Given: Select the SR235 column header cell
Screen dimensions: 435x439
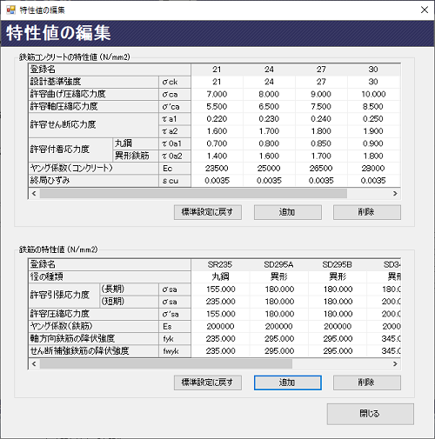Looking at the screenshot, I should coord(220,264).
